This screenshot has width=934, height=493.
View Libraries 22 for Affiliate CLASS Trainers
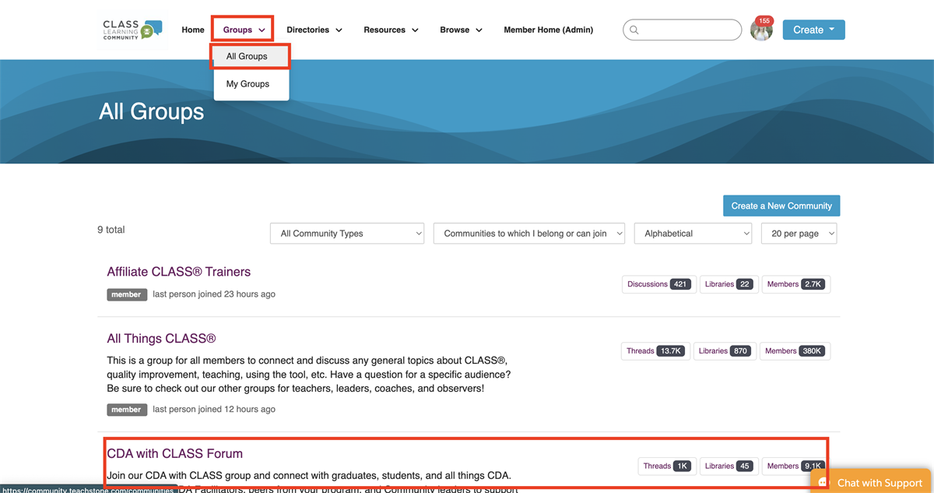tap(729, 284)
